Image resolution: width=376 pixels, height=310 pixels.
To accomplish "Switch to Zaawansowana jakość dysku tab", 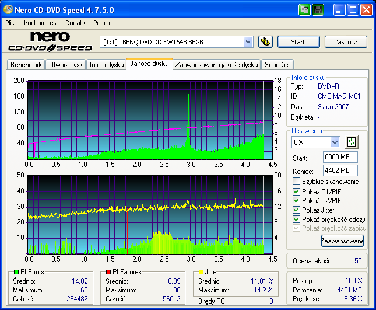I will 216,65.
